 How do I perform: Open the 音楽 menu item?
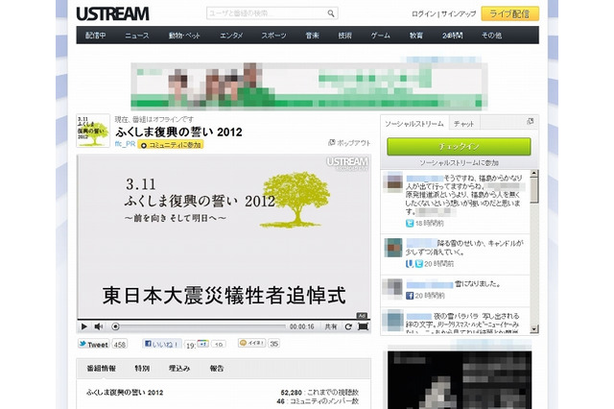pyautogui.click(x=312, y=36)
